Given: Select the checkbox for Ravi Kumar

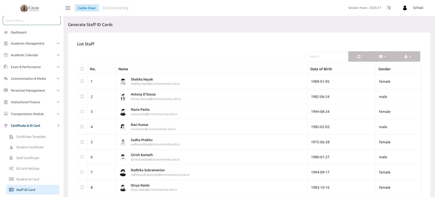Looking at the screenshot, I should coord(82,127).
